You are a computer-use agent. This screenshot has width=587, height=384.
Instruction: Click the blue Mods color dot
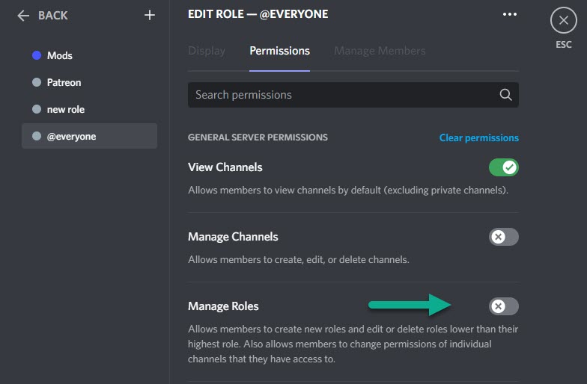(37, 55)
